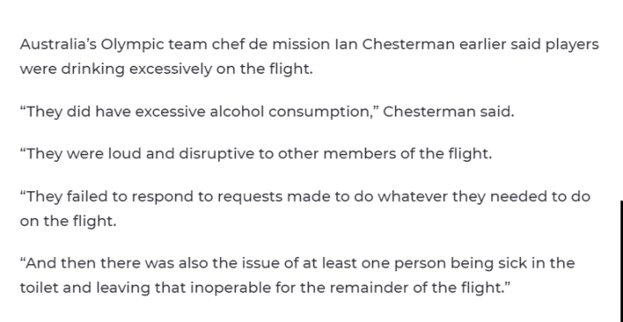Click the phrase "chef de mission"
623x322 pixels.
(x=271, y=44)
